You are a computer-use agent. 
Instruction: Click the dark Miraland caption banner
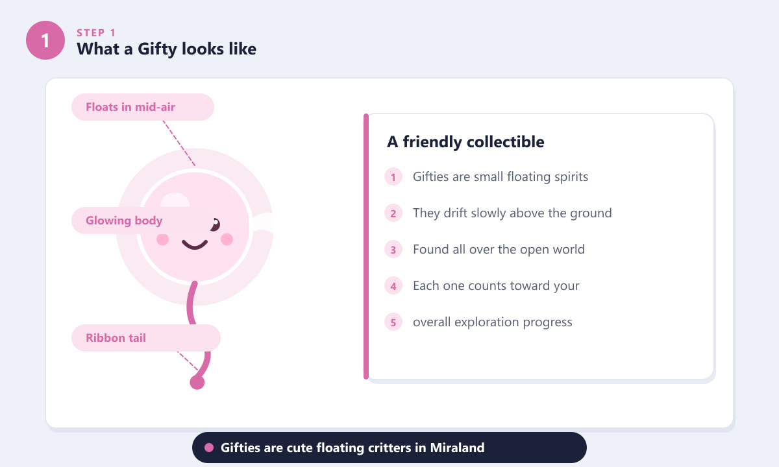(x=389, y=448)
